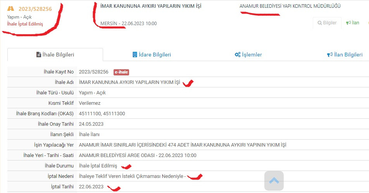Screen dimensions: 369x193
Task: Click tender number 2023/528256 in header
Action: click(x=35, y=9)
